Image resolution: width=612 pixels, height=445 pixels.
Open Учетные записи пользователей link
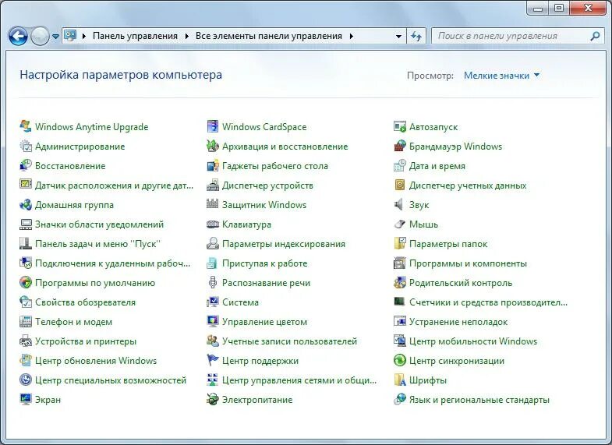tap(289, 341)
